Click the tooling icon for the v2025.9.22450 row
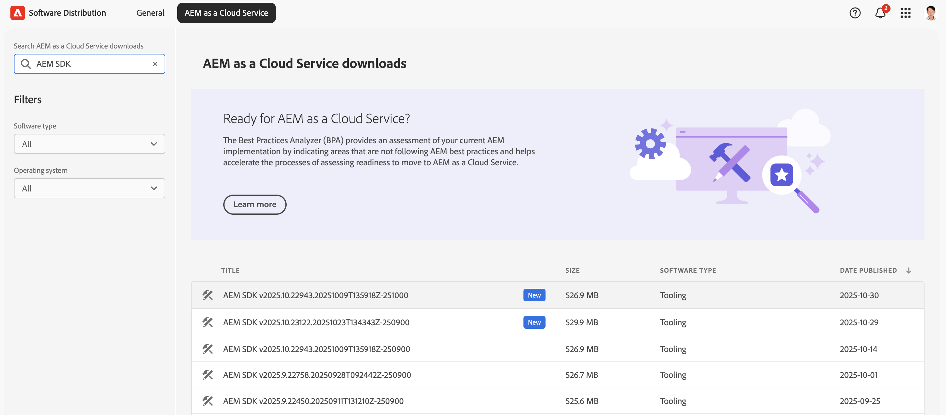Viewport: 946px width, 415px height. (x=207, y=401)
